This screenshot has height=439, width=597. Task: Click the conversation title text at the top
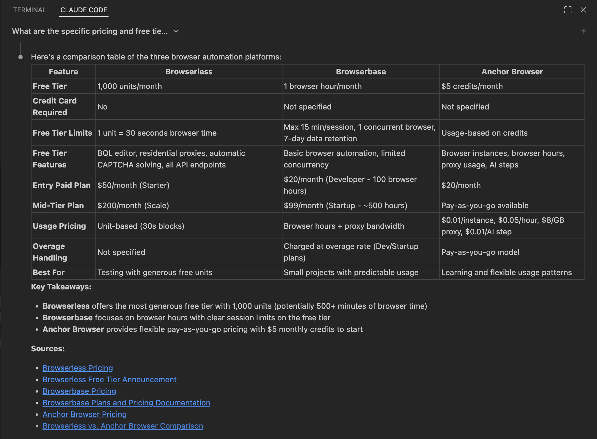point(90,32)
